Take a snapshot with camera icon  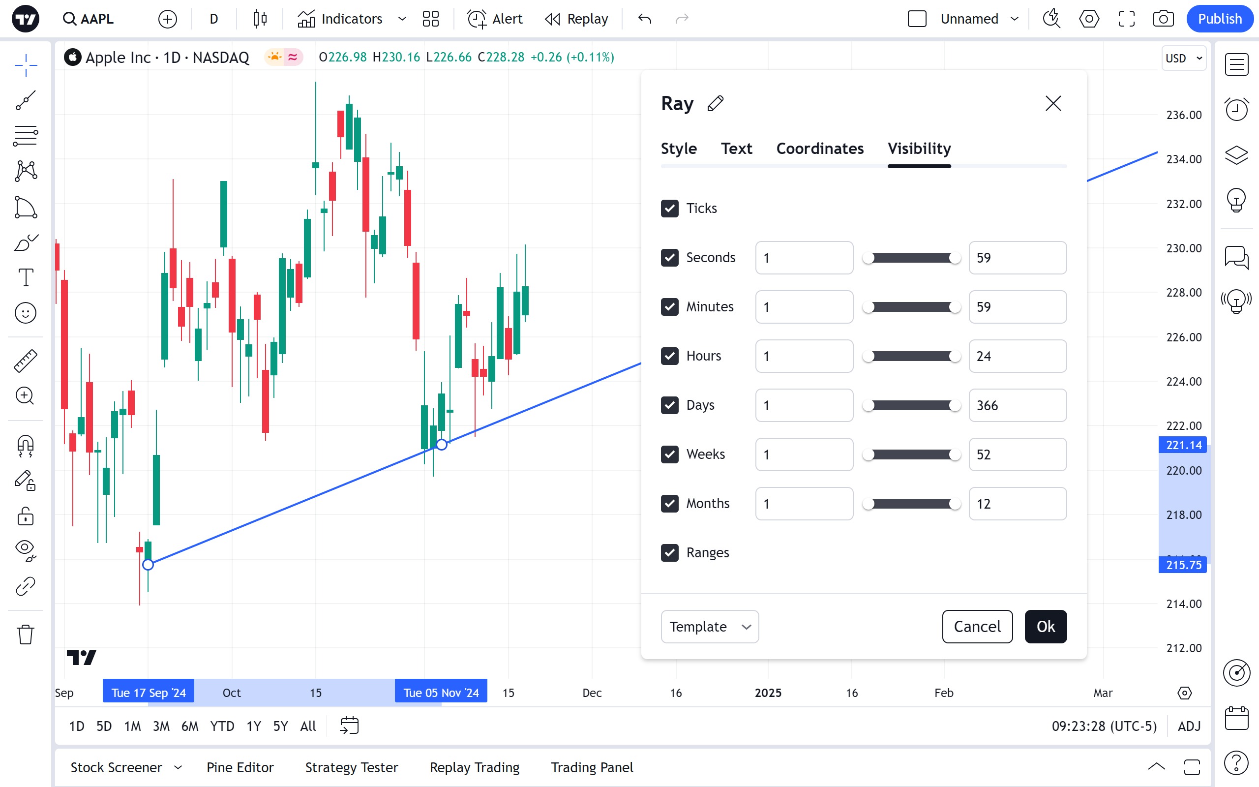[x=1163, y=19]
